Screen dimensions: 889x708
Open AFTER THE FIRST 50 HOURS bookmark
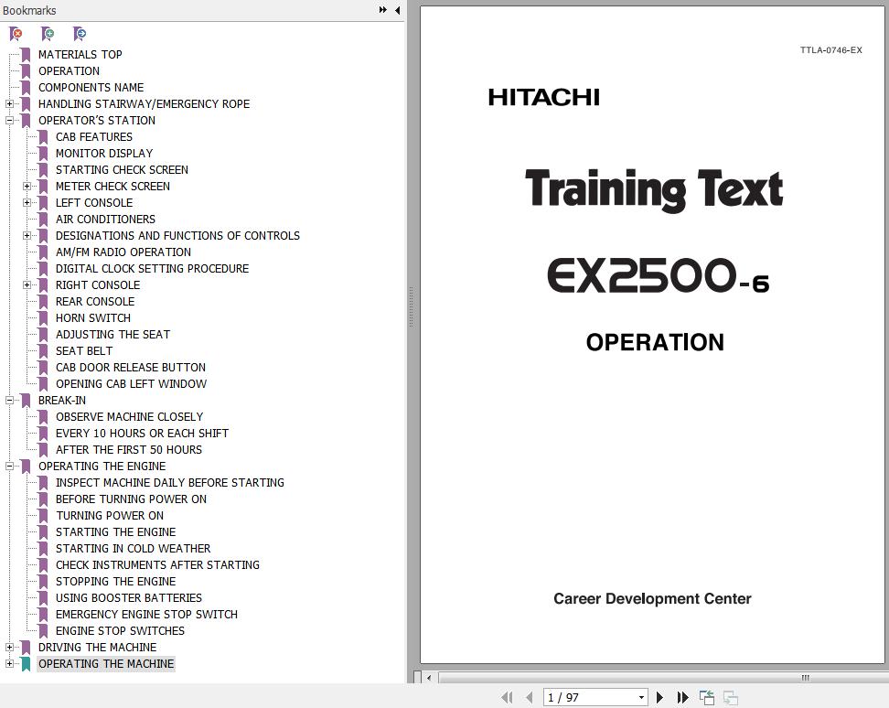tap(129, 449)
